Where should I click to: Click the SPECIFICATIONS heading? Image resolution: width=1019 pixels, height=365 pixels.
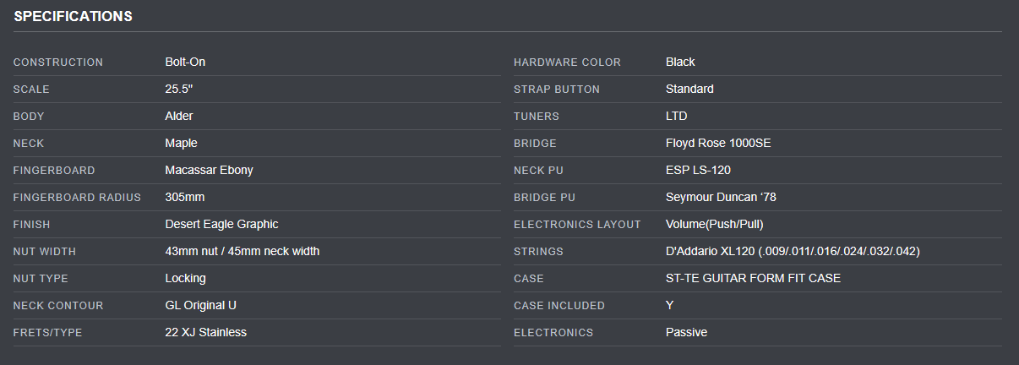(73, 16)
